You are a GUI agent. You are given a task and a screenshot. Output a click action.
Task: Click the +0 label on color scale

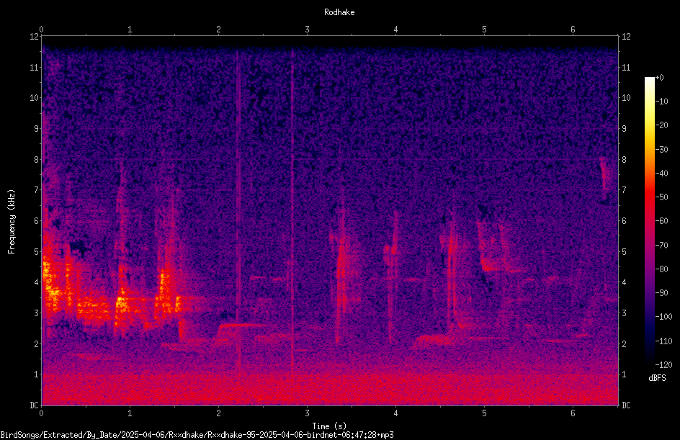pos(660,78)
